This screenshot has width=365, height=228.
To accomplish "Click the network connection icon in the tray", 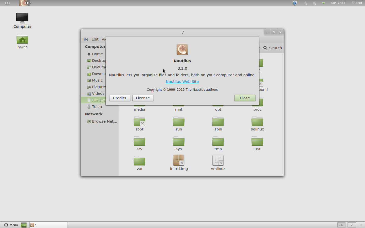I will pos(315,3).
